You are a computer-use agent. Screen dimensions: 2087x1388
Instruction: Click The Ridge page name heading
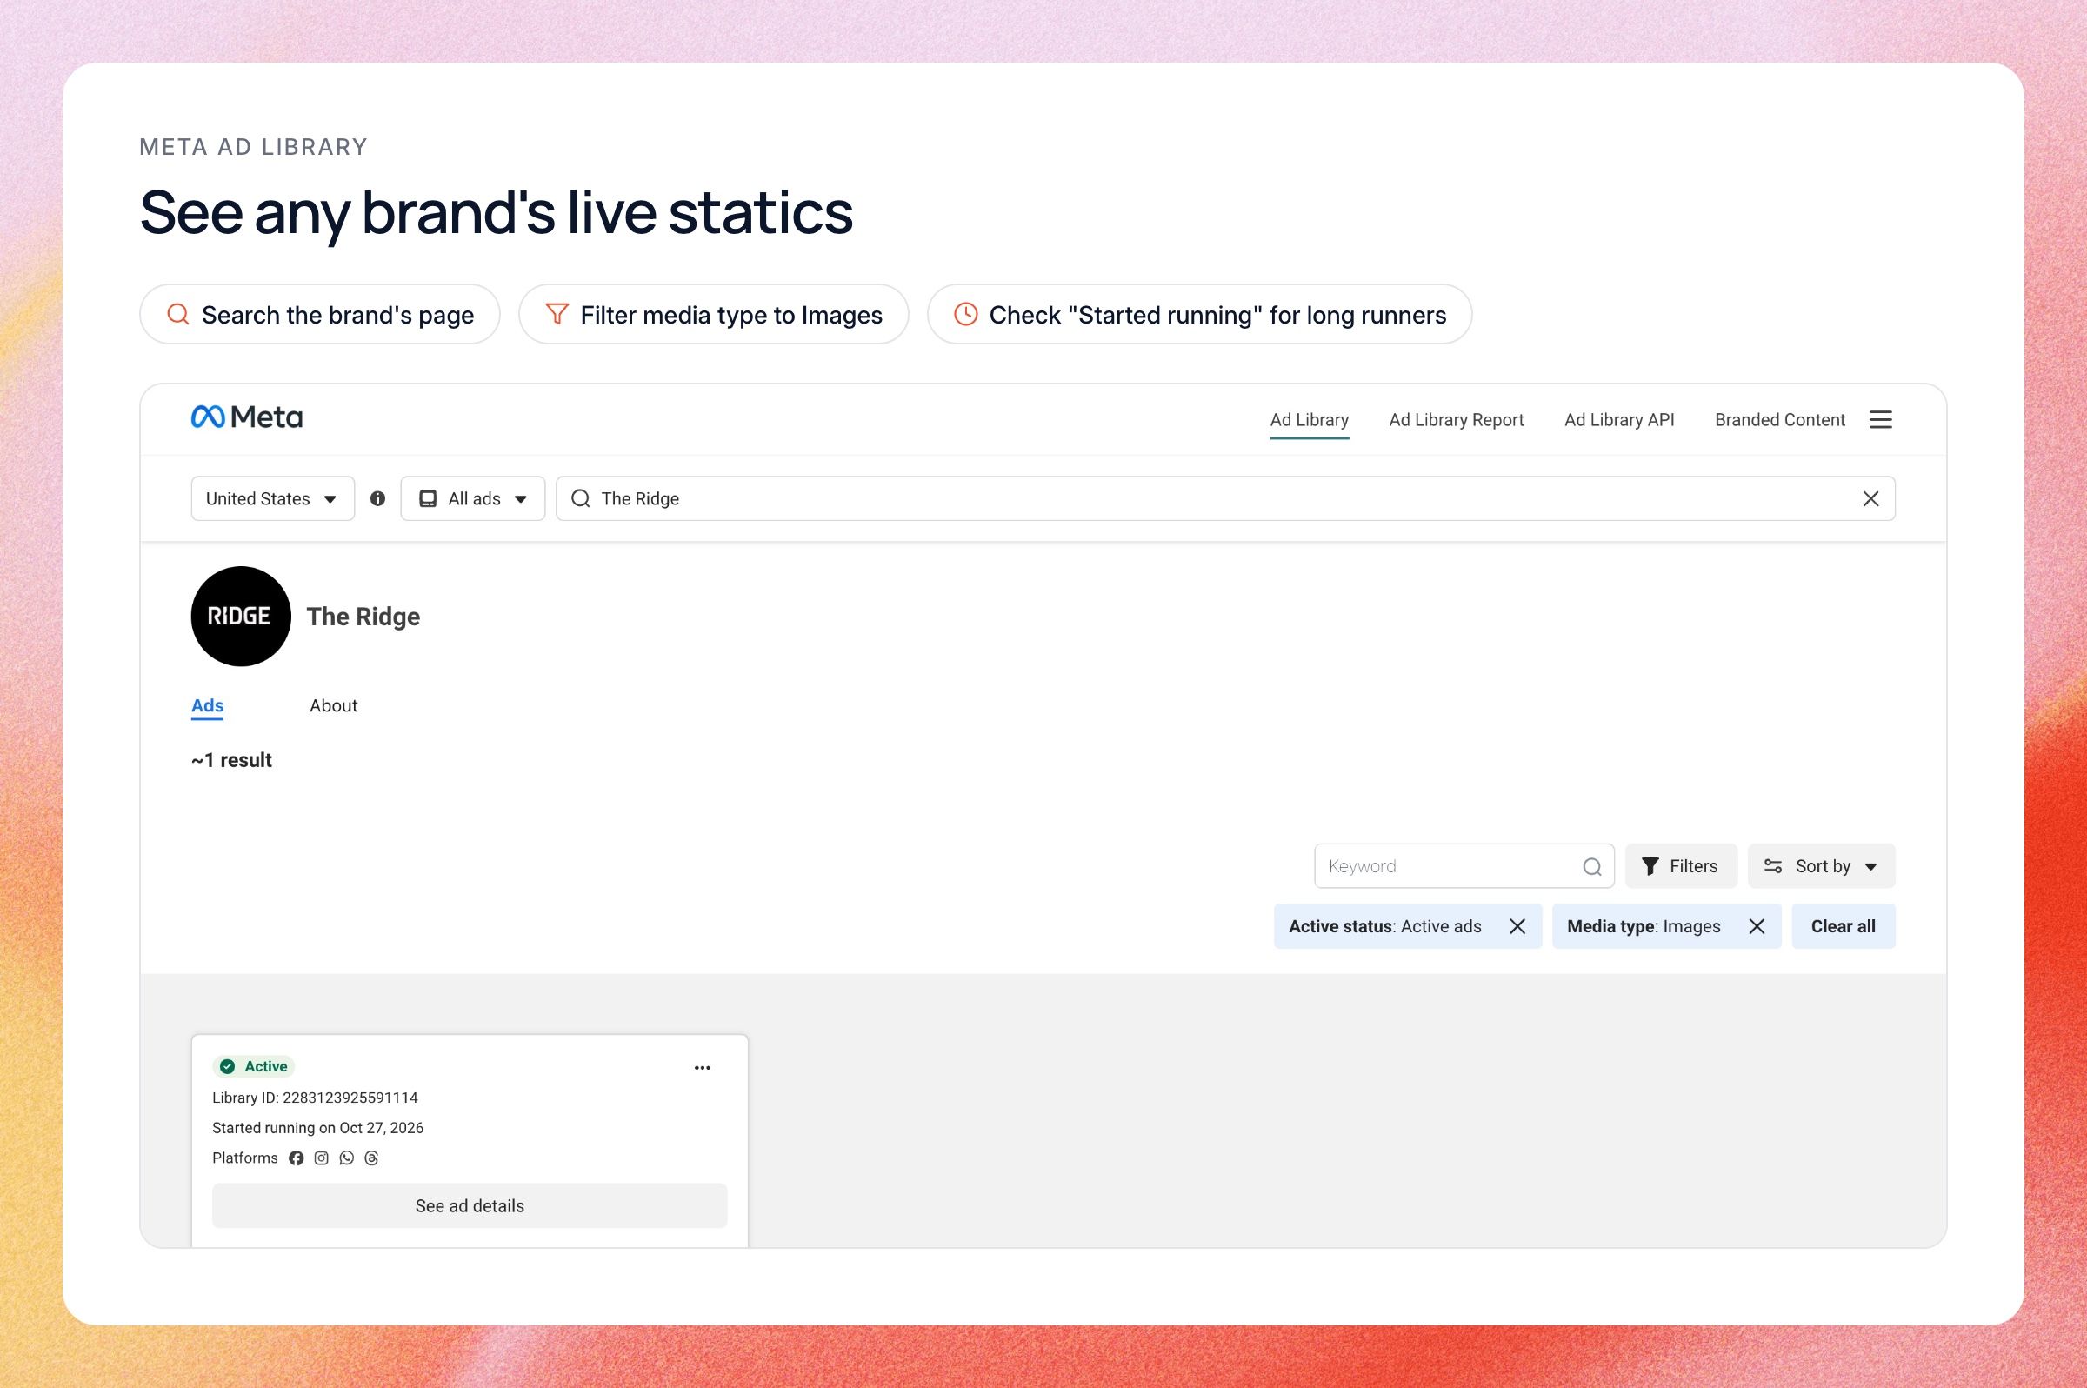[363, 616]
